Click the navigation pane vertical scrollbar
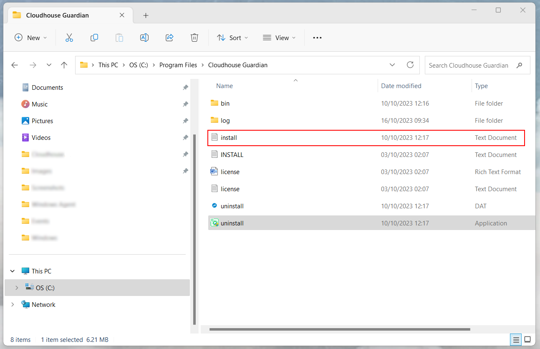 [x=194, y=229]
